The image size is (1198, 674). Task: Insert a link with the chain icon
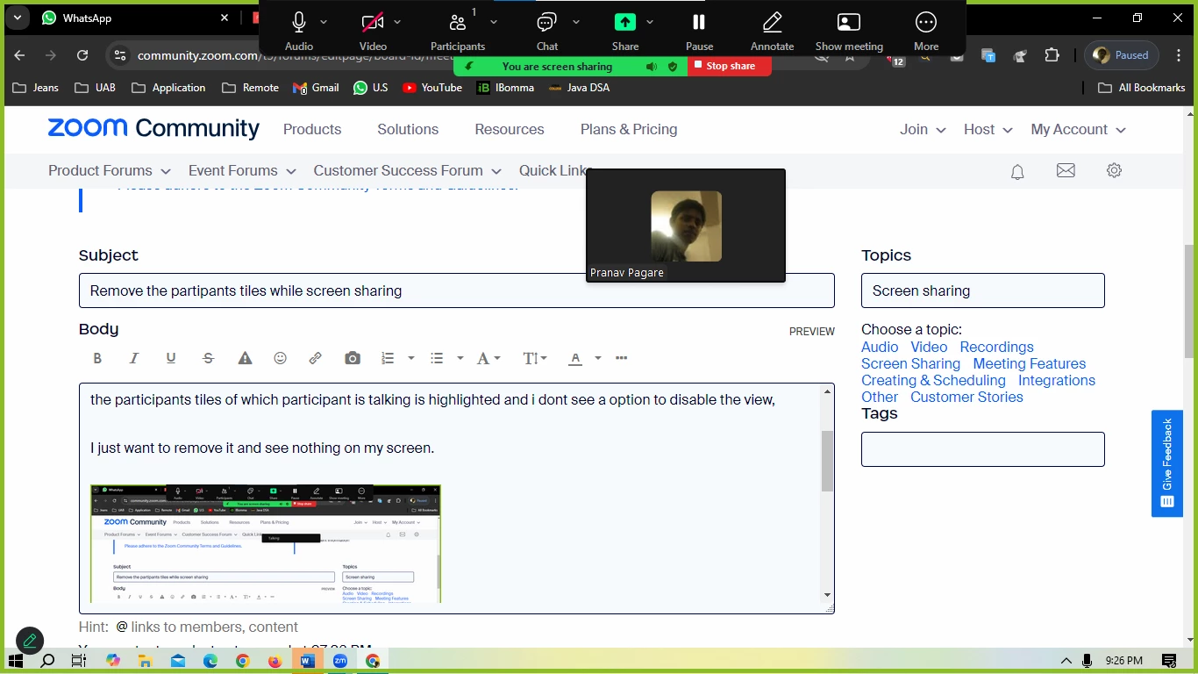(x=316, y=358)
